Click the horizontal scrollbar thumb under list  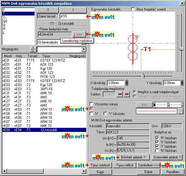(x=25, y=171)
